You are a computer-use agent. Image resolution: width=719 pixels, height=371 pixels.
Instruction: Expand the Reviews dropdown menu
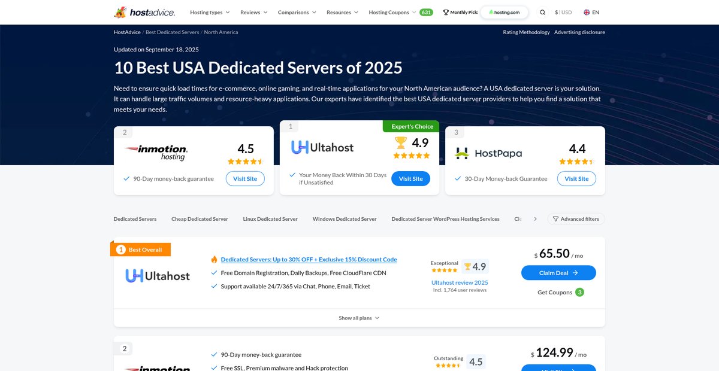[x=254, y=12]
